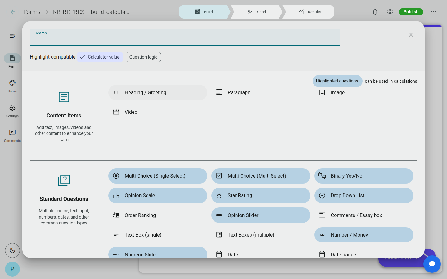This screenshot has height=279, width=447.
Task: Add Text Boxes (multiple) question
Action: coord(261,235)
